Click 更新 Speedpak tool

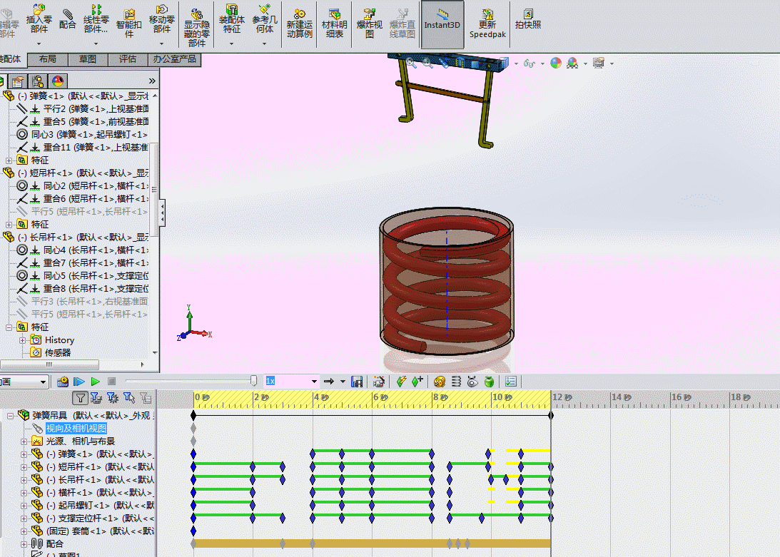point(487,24)
